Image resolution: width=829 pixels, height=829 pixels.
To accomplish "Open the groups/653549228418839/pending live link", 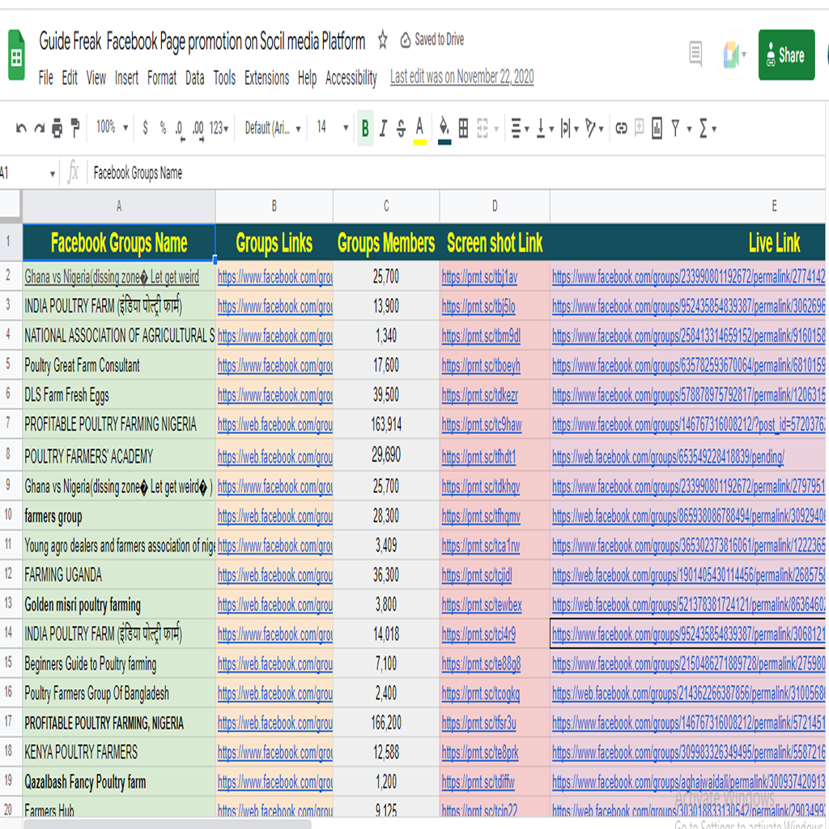I will pyautogui.click(x=668, y=457).
